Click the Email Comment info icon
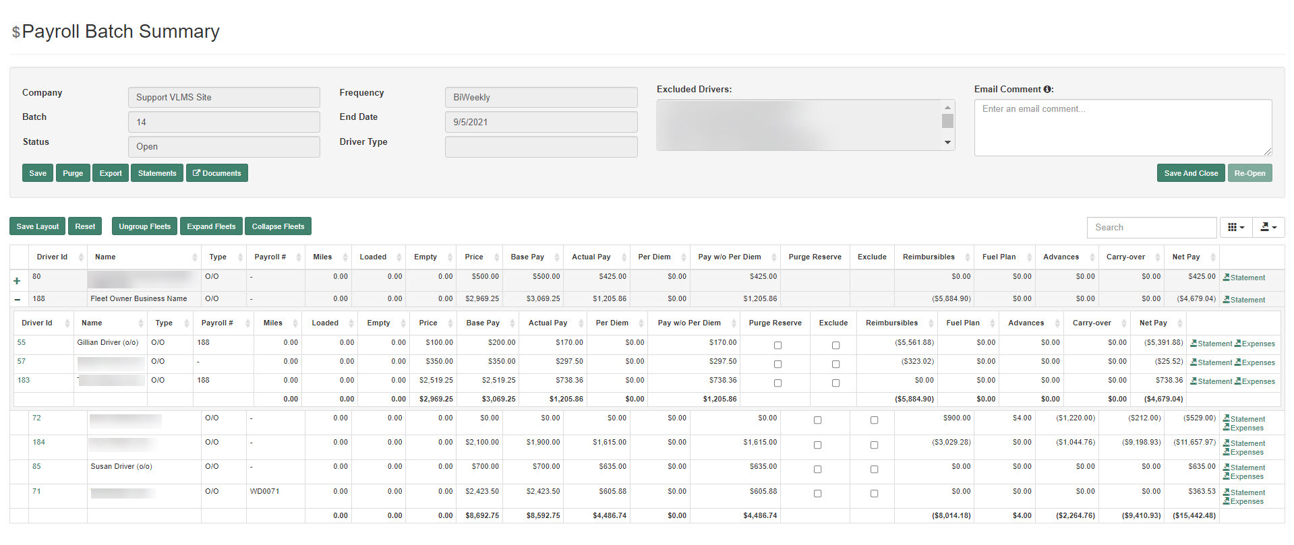The image size is (1294, 545). (1047, 90)
